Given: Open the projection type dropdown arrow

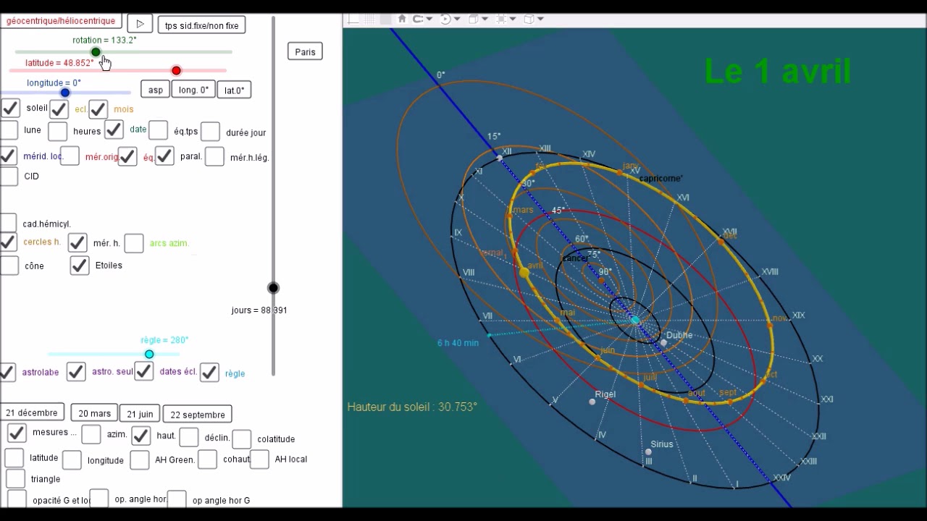Looking at the screenshot, I should pyautogui.click(x=540, y=19).
